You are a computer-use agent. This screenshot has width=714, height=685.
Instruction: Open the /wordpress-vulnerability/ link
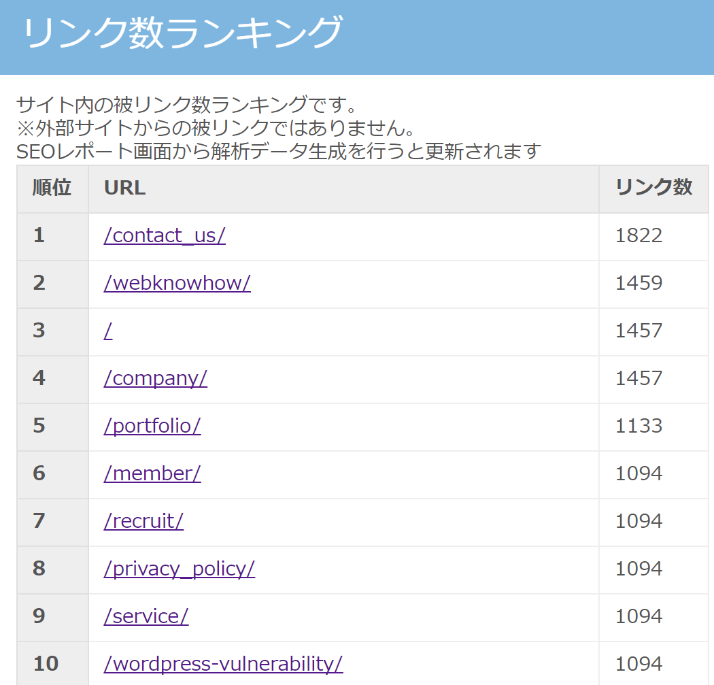point(223,663)
